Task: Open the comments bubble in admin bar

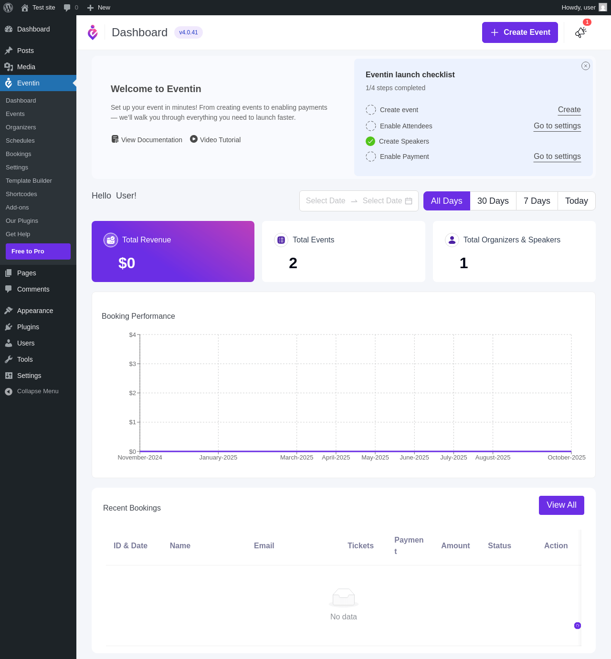Action: coord(71,8)
